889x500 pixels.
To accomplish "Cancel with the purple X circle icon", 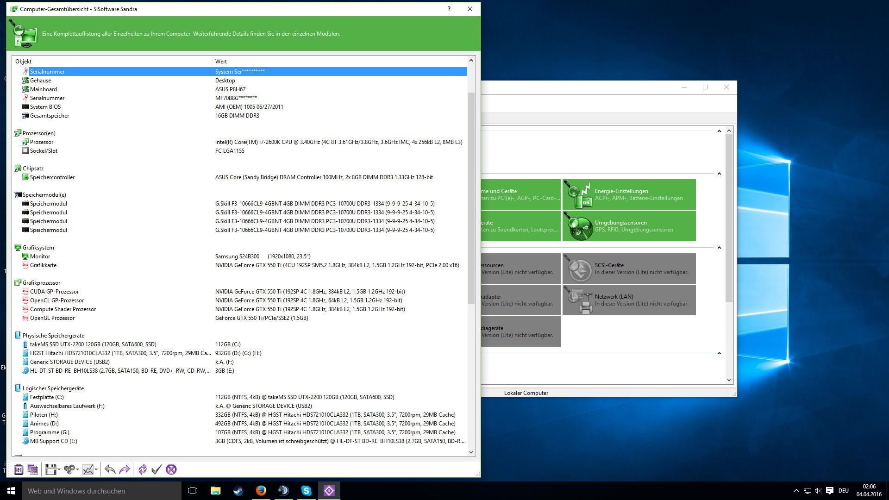I will [171, 469].
